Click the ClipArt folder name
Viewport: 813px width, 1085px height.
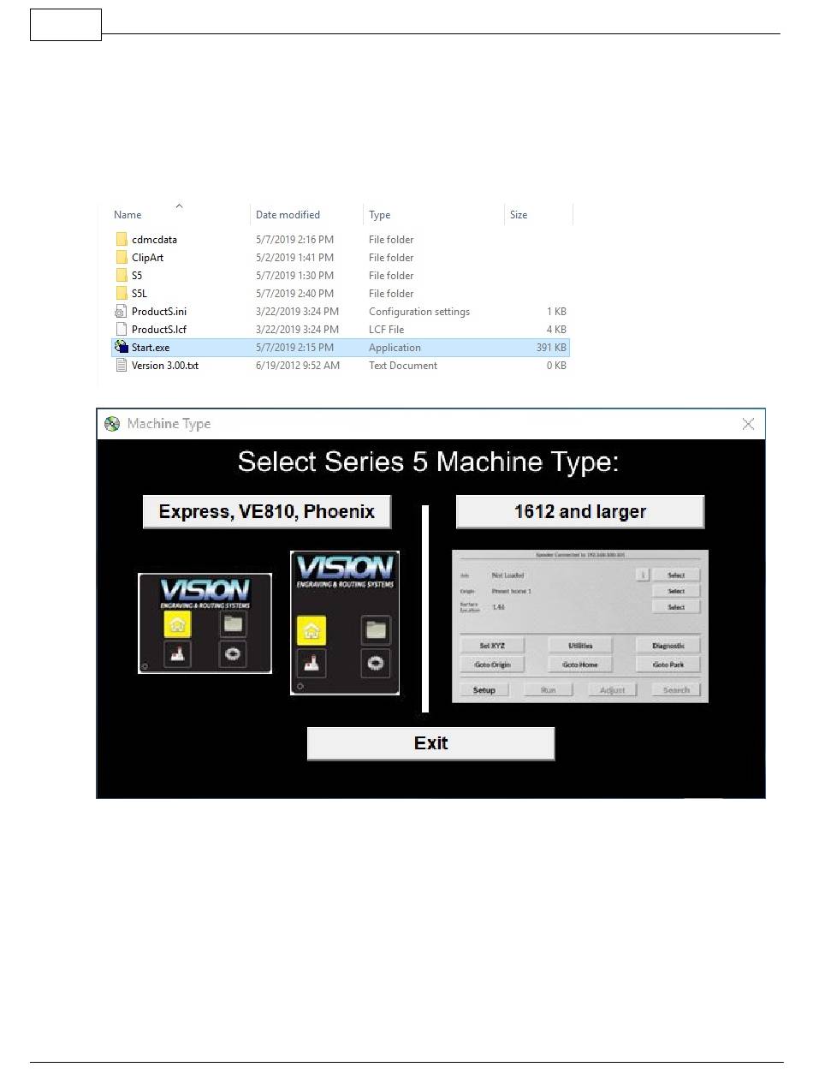[147, 258]
